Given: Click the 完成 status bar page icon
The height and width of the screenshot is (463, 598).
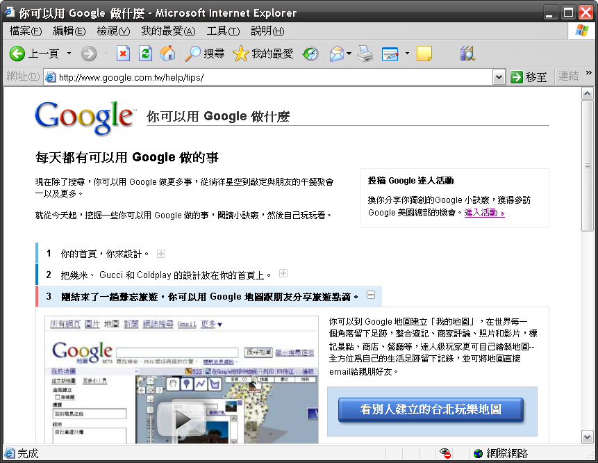Looking at the screenshot, I should tap(9, 453).
